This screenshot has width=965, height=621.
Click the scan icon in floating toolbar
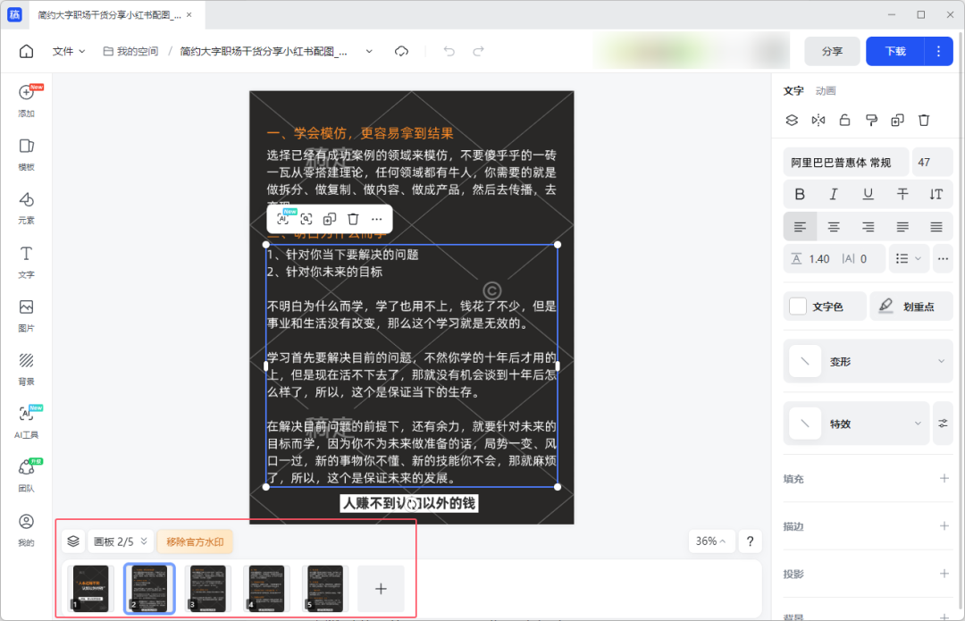(x=306, y=219)
